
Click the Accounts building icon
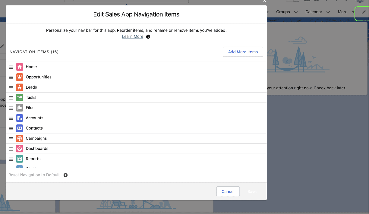[x=20, y=118]
